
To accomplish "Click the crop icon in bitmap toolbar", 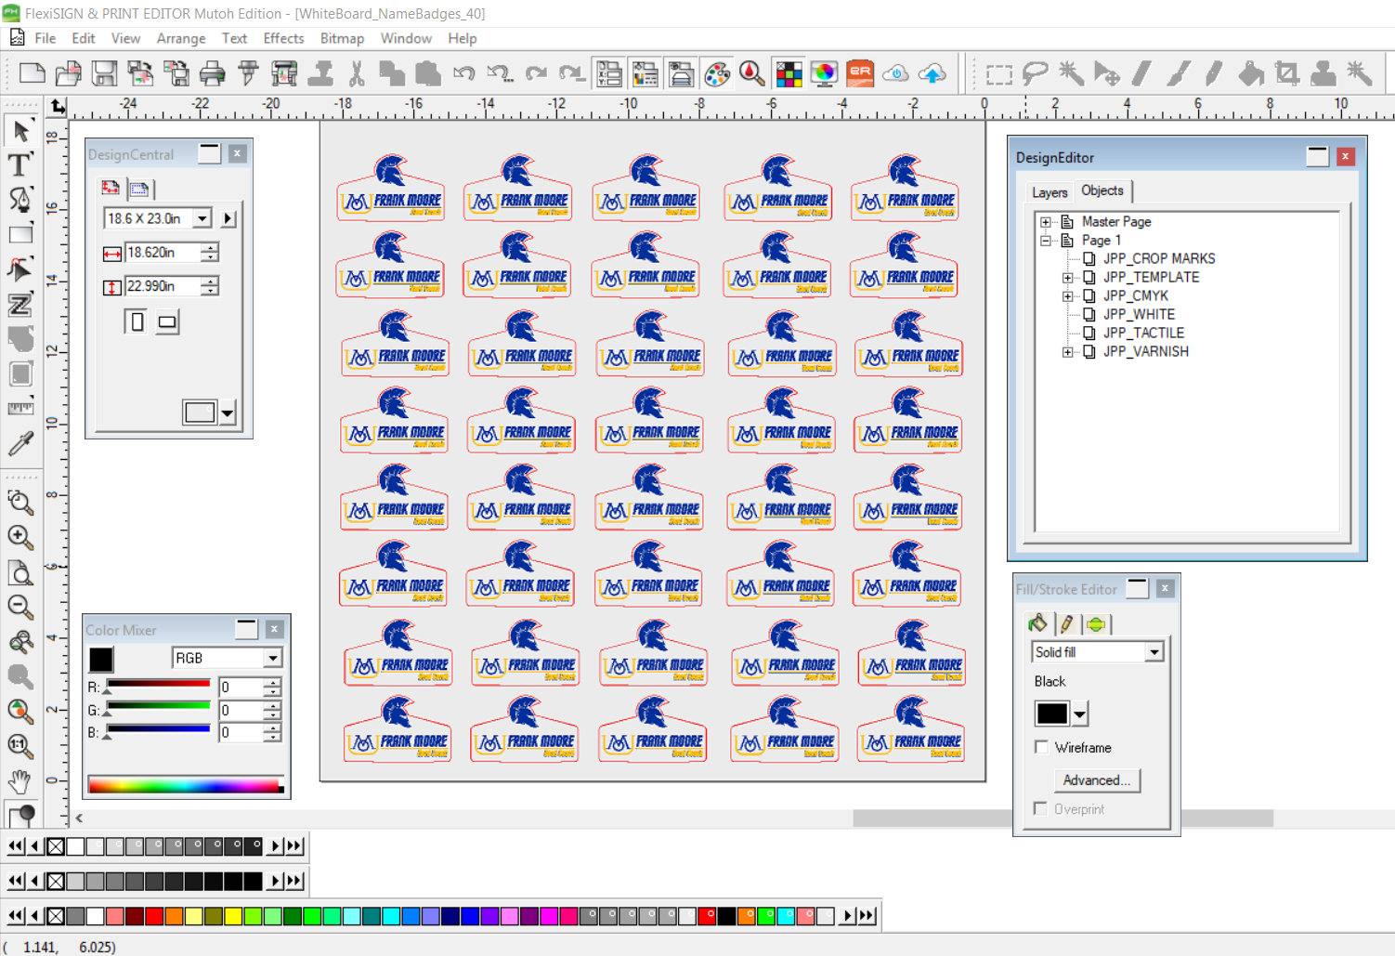I will pyautogui.click(x=1287, y=73).
